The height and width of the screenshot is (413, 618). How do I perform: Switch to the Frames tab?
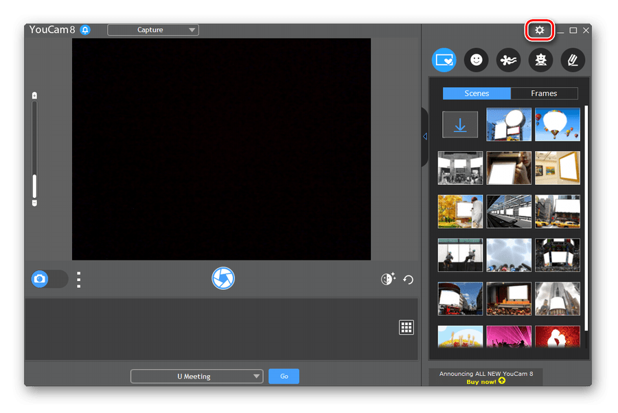pos(544,93)
